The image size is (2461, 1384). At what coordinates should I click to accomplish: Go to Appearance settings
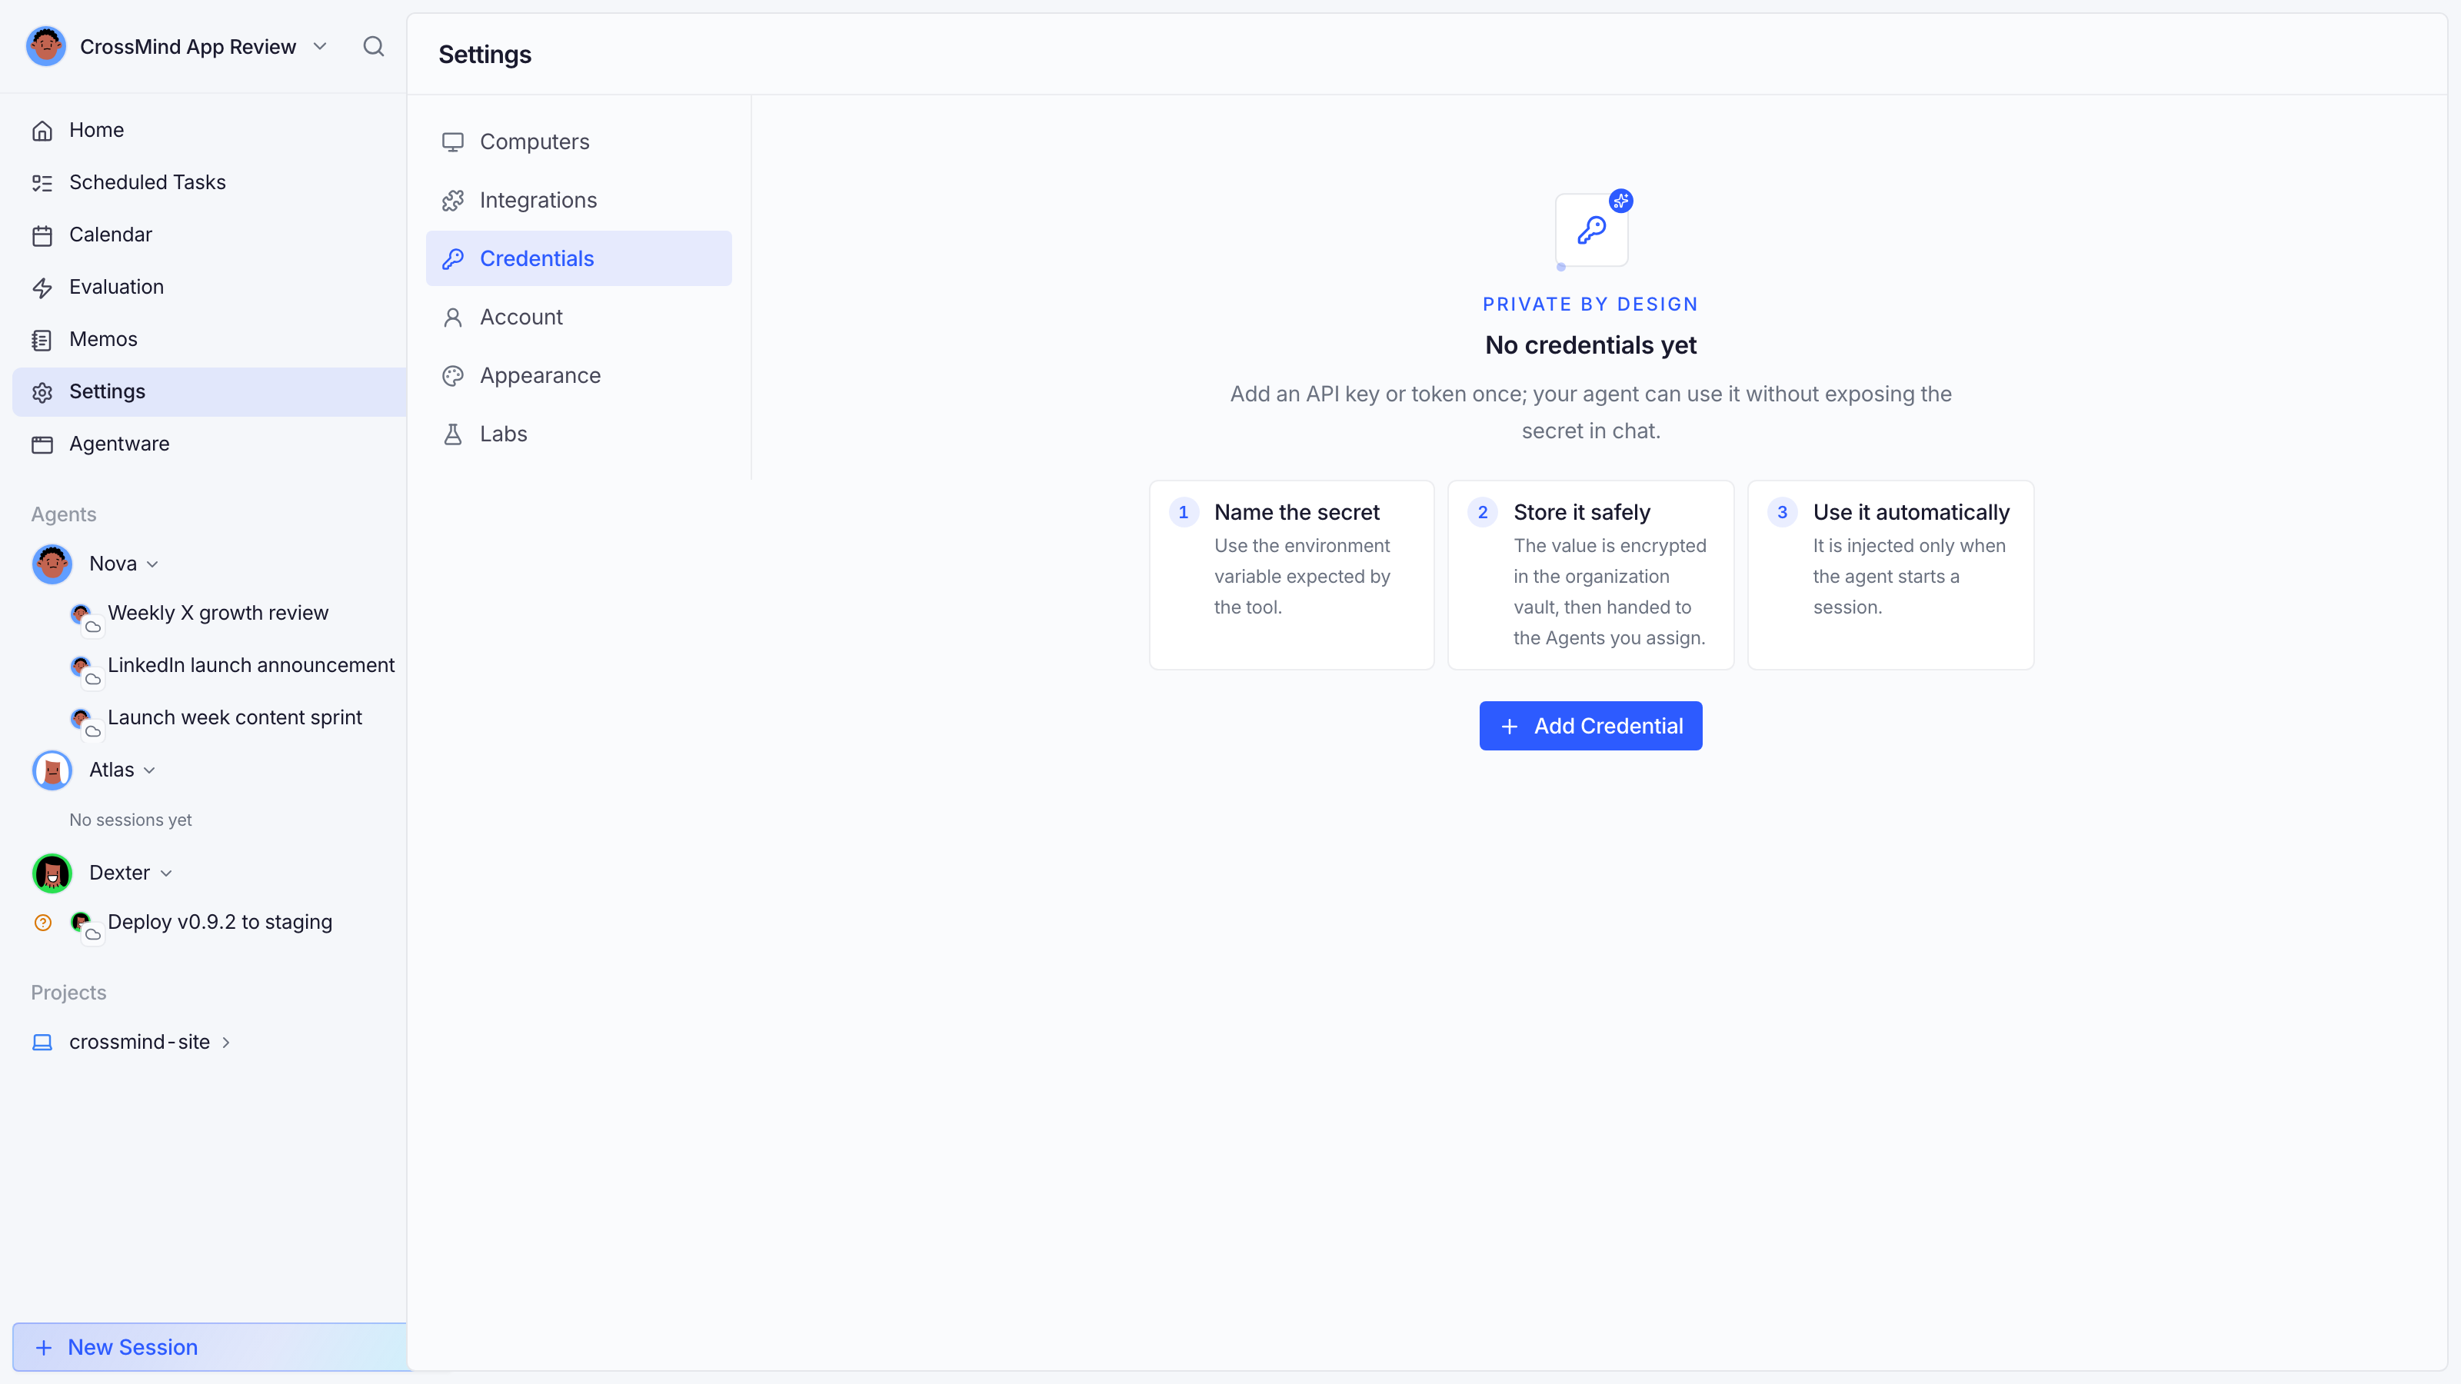tap(579, 375)
